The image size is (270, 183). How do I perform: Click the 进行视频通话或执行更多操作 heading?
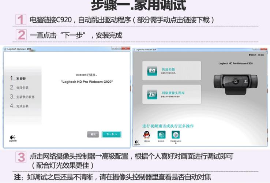pos(168,126)
